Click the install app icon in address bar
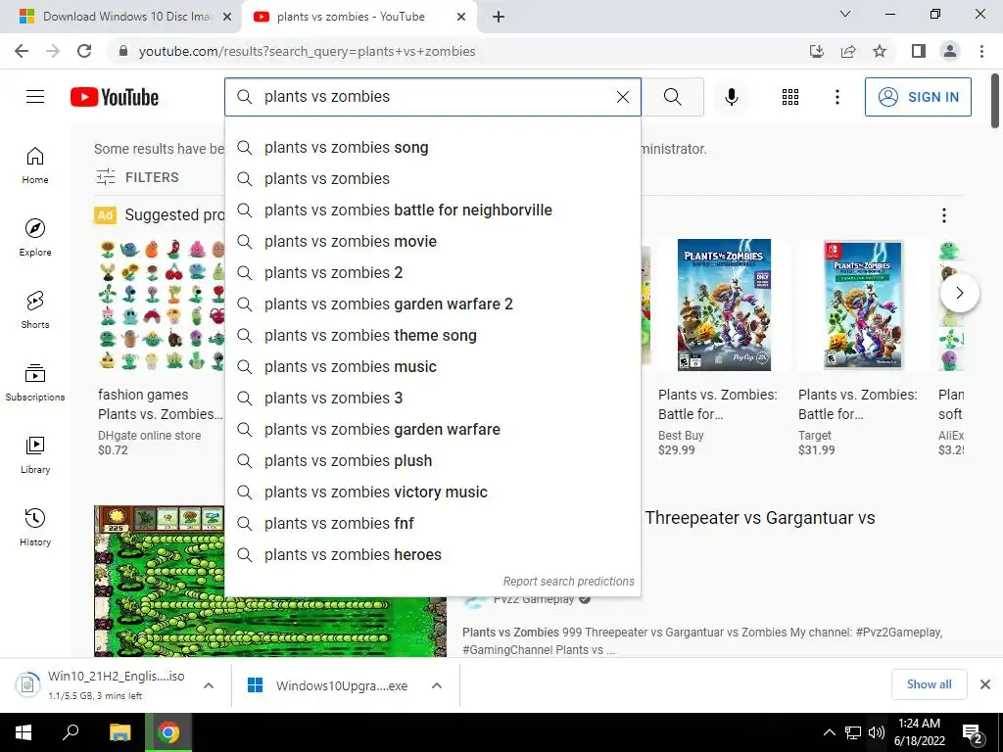This screenshot has height=752, width=1003. (816, 51)
